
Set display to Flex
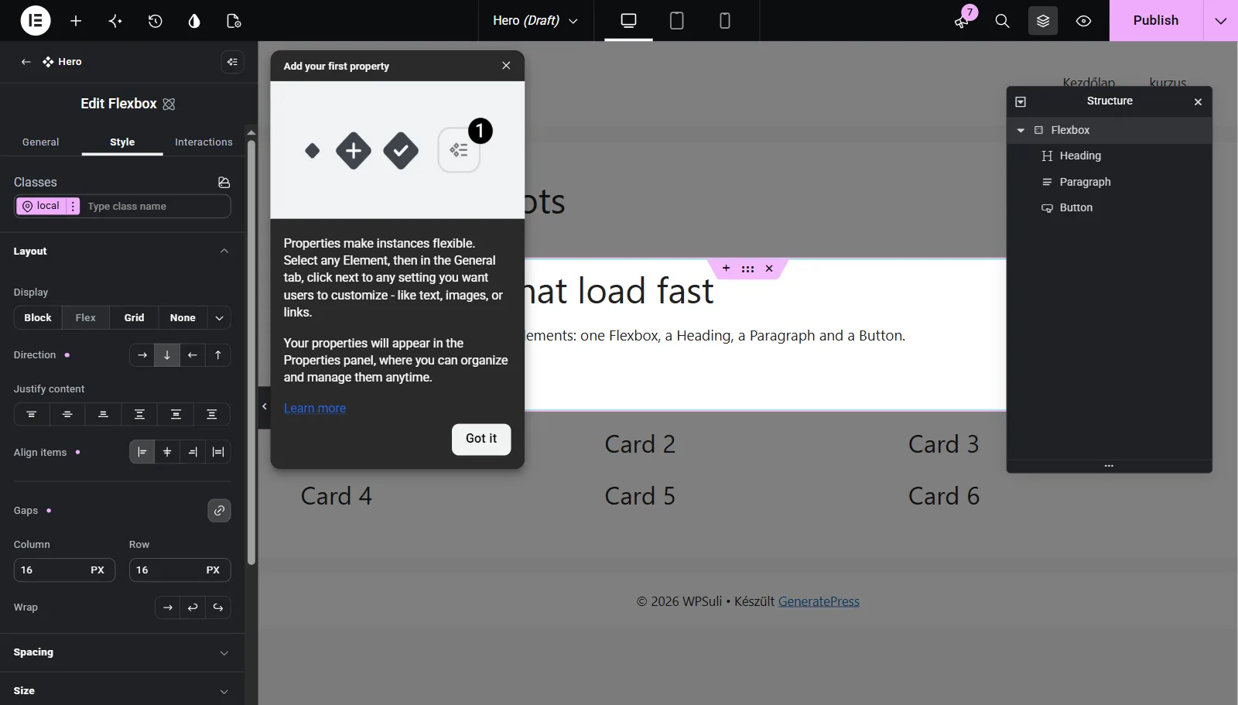click(86, 318)
